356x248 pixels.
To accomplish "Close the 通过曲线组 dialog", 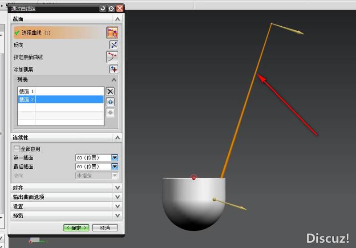I will [x=120, y=8].
